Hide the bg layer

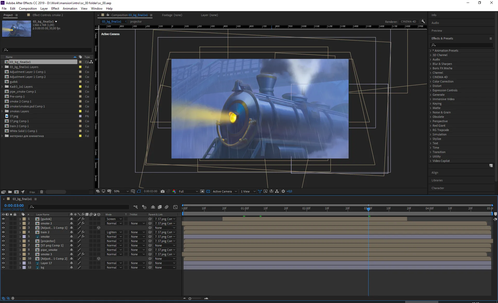point(3,267)
